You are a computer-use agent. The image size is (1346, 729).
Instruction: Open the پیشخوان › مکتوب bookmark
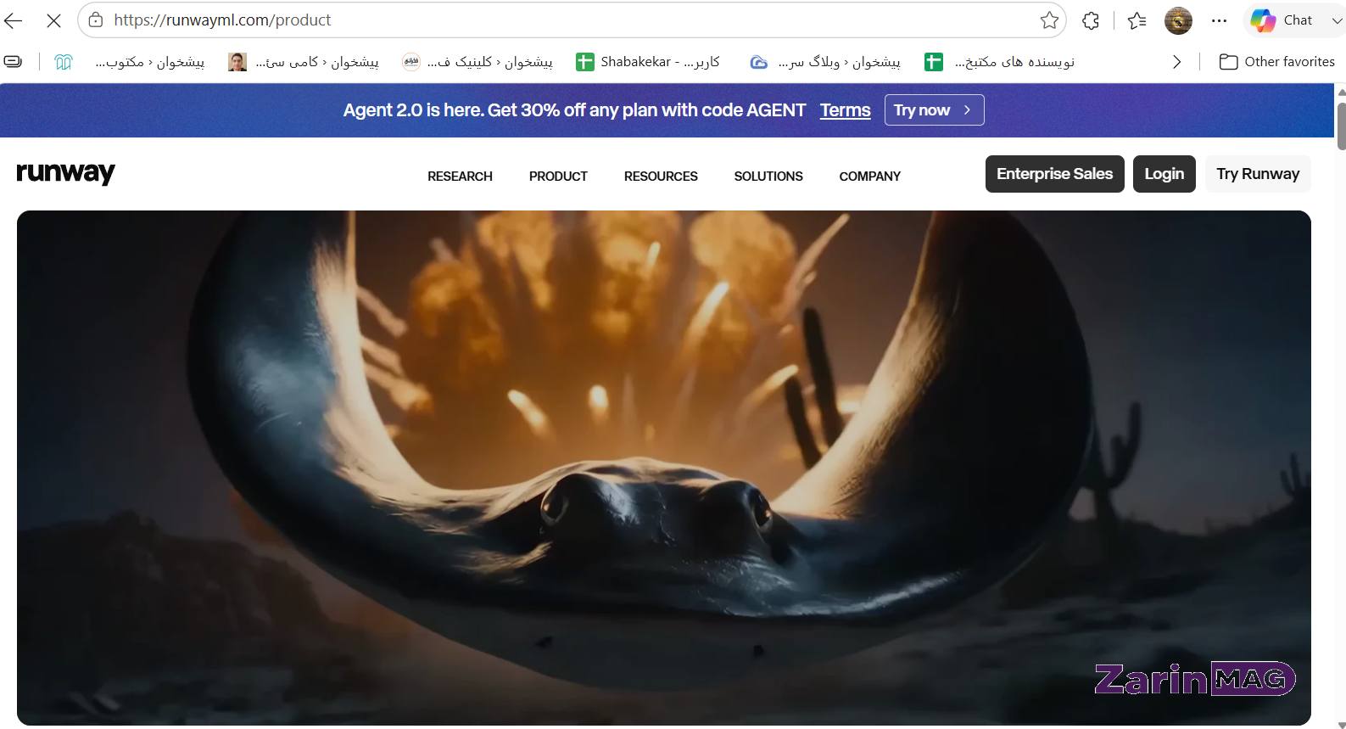[149, 62]
